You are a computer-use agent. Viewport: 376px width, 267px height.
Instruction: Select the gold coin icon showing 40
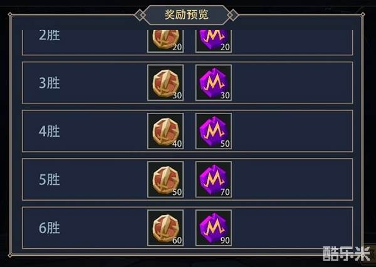click(x=165, y=131)
